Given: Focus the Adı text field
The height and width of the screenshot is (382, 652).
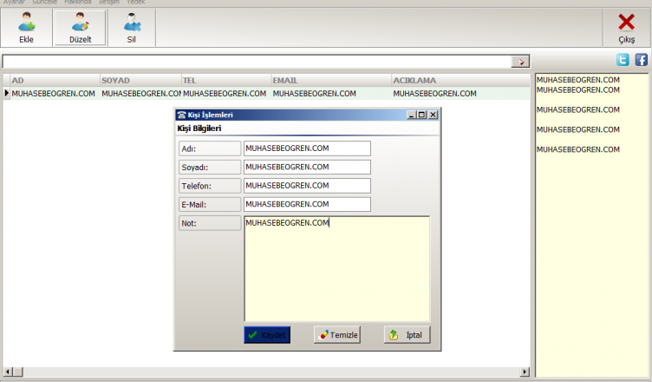Looking at the screenshot, I should tap(307, 148).
